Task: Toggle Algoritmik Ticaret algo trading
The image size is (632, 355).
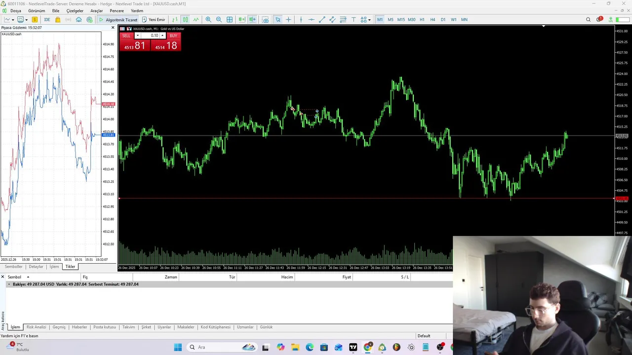Action: (x=118, y=20)
